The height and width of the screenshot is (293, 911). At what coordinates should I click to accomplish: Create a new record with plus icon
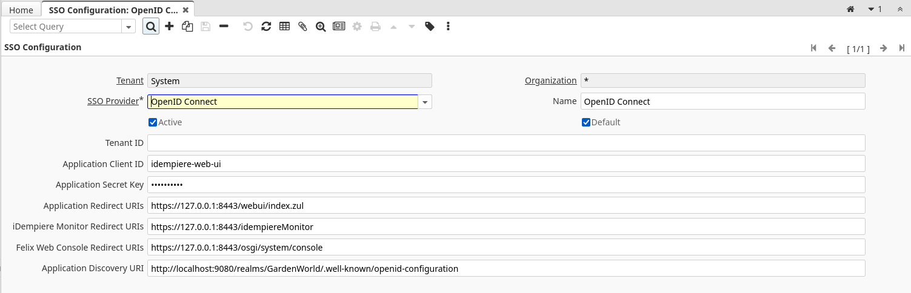click(x=169, y=27)
